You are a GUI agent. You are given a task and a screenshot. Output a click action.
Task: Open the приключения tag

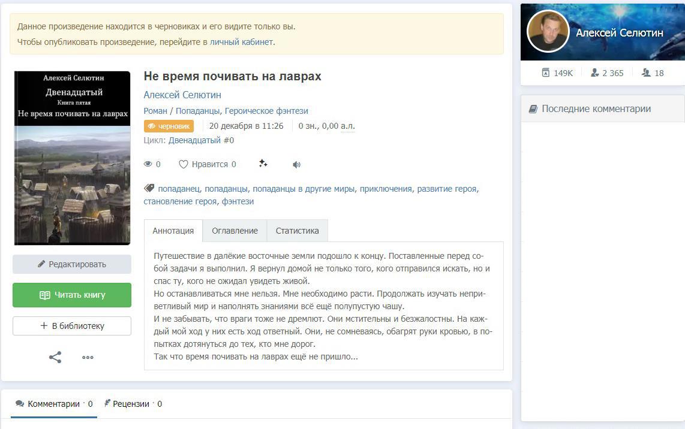386,189
